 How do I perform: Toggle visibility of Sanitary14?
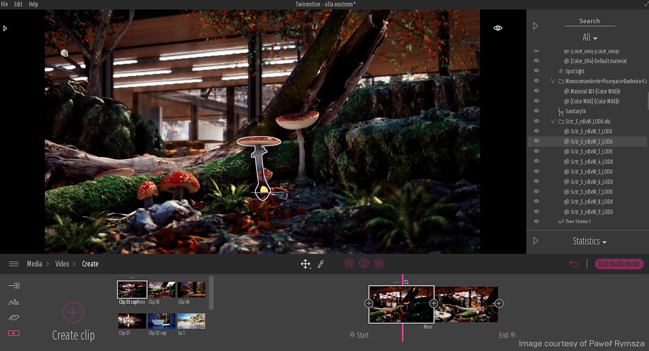(x=537, y=111)
